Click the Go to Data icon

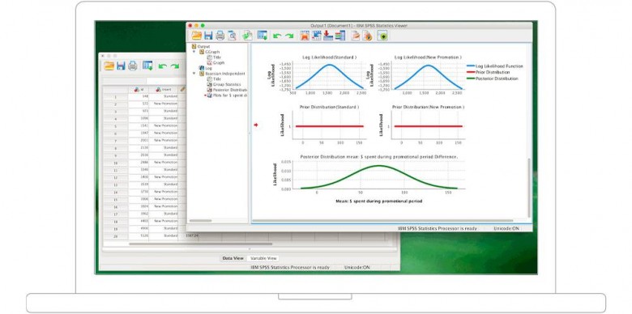click(x=305, y=36)
